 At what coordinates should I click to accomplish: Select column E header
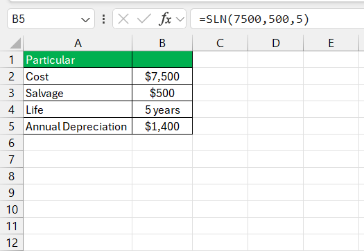[331, 43]
